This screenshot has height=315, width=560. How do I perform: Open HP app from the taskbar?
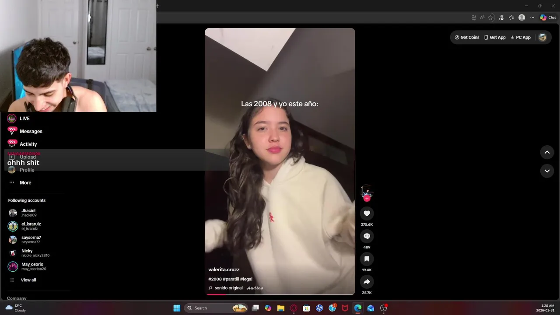[x=319, y=308]
